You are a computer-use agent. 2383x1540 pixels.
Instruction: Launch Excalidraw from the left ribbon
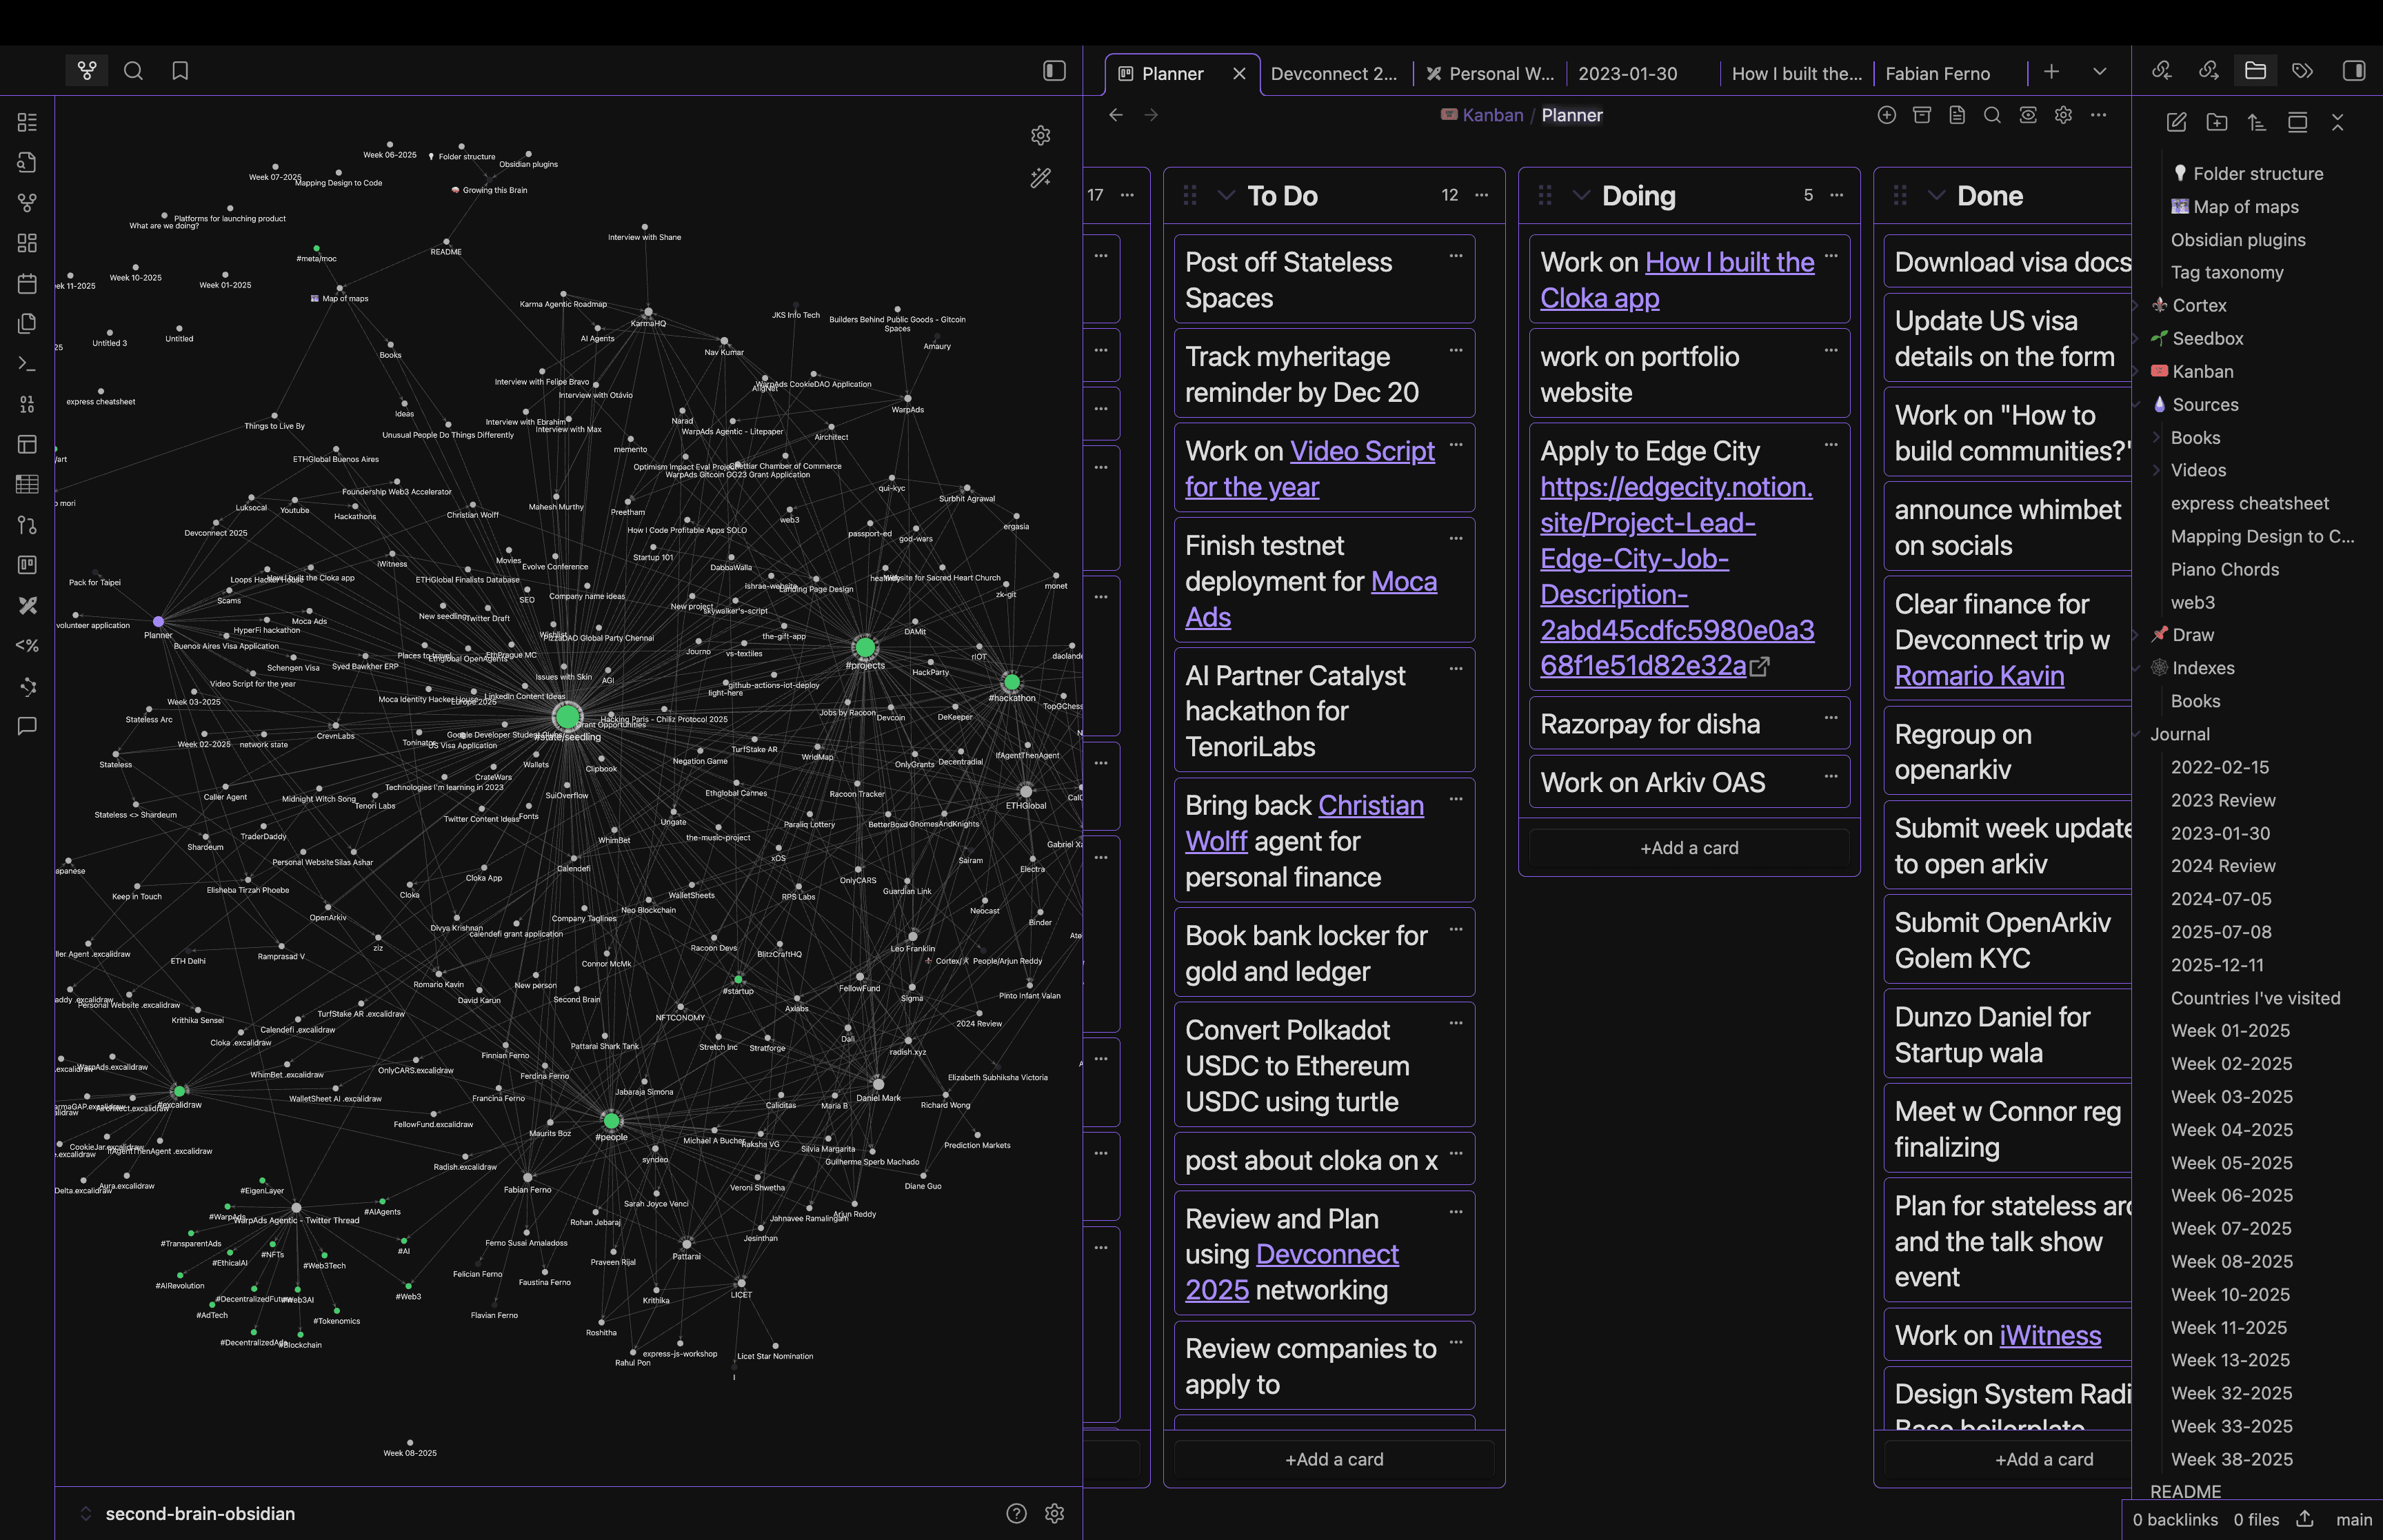pos(27,605)
